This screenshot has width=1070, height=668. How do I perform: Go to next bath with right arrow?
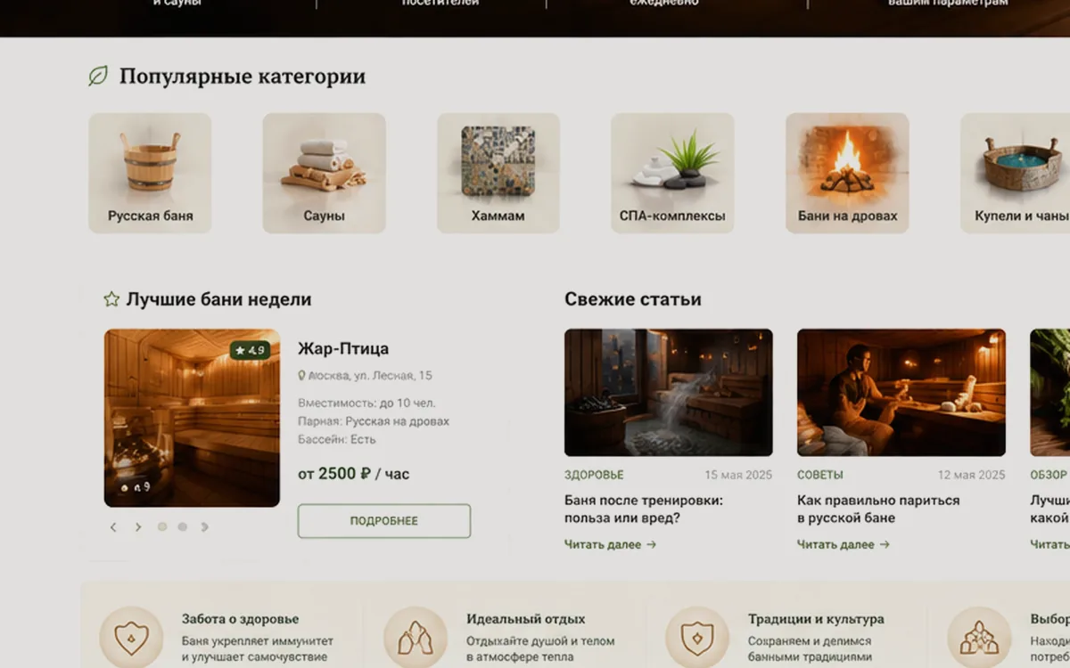point(138,527)
